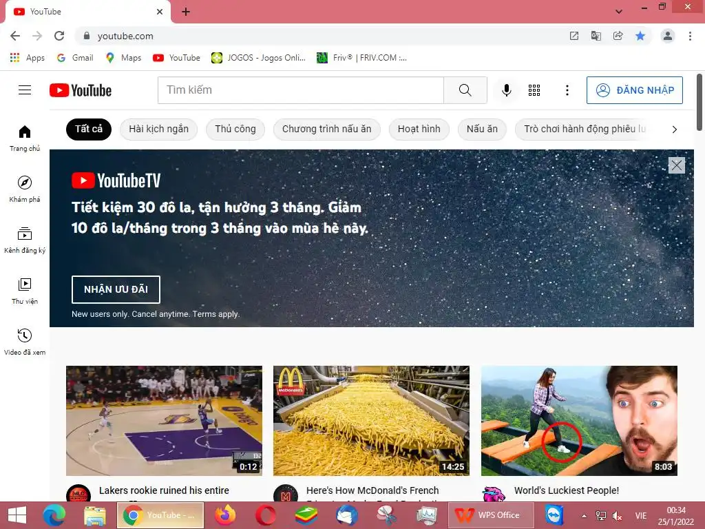Select the Hài kịch ngắn chip
This screenshot has height=529, width=705.
click(159, 129)
